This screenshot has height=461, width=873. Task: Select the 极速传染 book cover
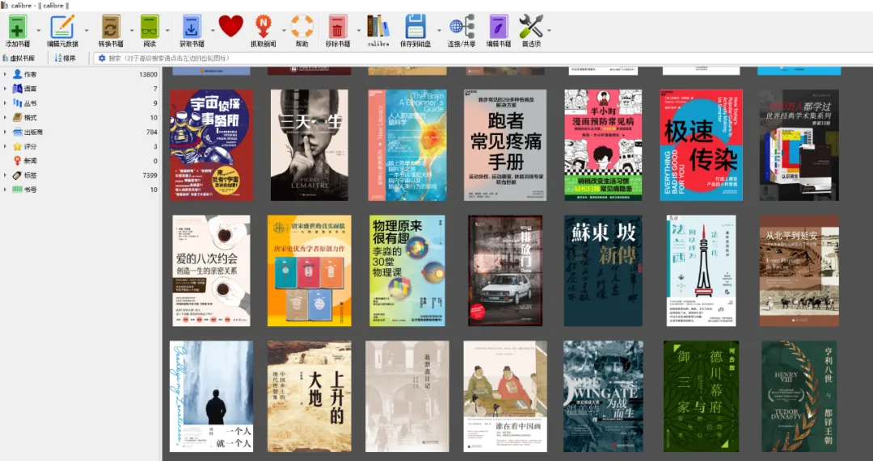coord(701,145)
